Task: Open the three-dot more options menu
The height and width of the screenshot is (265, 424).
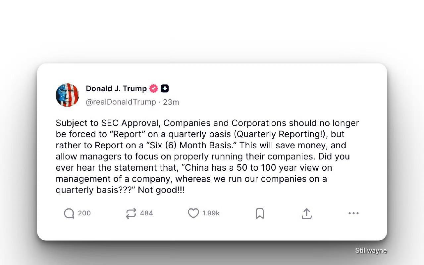Action: tap(353, 213)
